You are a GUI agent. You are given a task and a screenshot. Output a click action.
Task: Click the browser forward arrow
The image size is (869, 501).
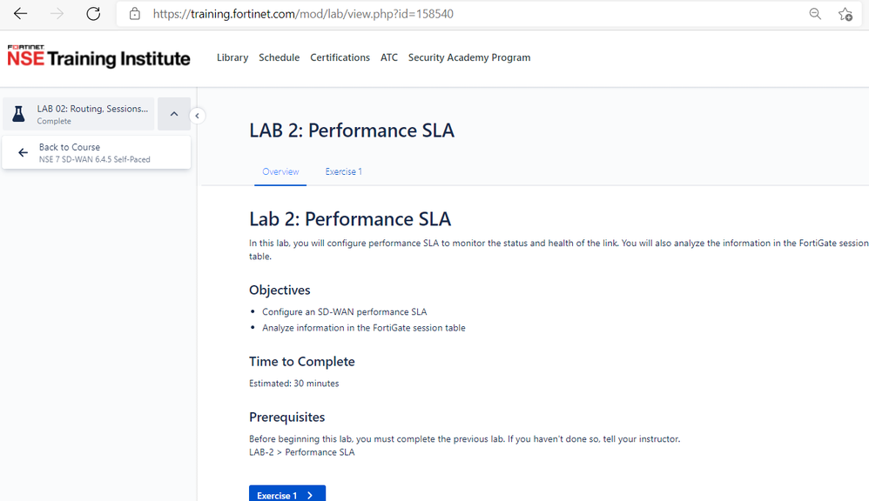click(57, 14)
